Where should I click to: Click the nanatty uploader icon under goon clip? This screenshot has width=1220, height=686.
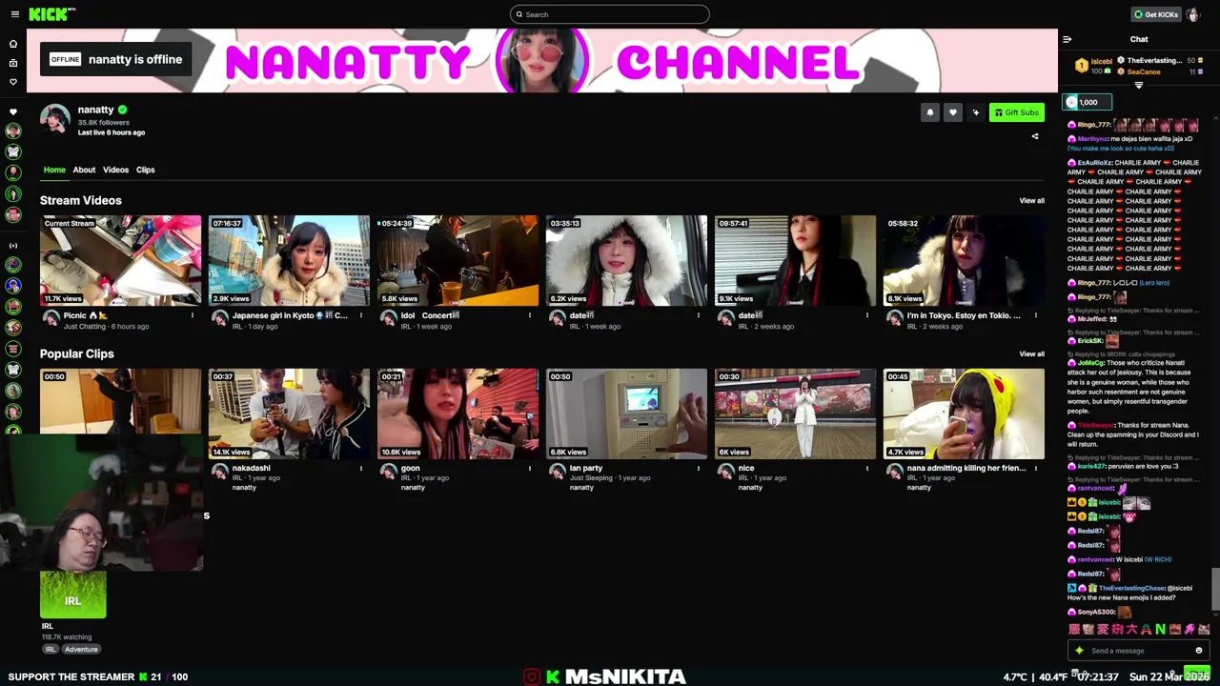[389, 472]
